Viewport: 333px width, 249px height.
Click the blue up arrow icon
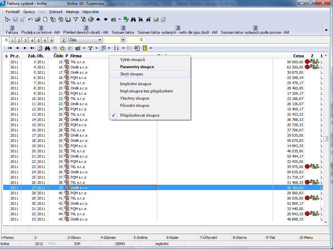98,20
